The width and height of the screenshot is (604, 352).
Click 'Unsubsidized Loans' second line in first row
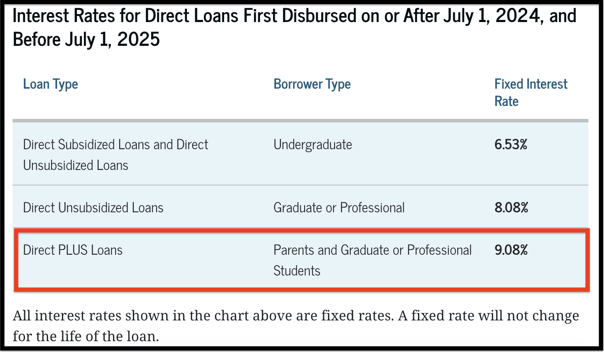point(76,165)
